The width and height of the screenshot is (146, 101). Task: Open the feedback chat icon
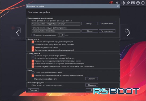coord(133,3)
